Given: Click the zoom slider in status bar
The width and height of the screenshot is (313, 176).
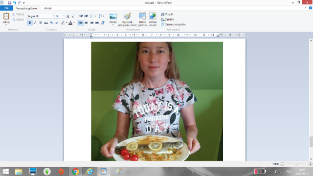Looking at the screenshot, I should tap(296, 164).
